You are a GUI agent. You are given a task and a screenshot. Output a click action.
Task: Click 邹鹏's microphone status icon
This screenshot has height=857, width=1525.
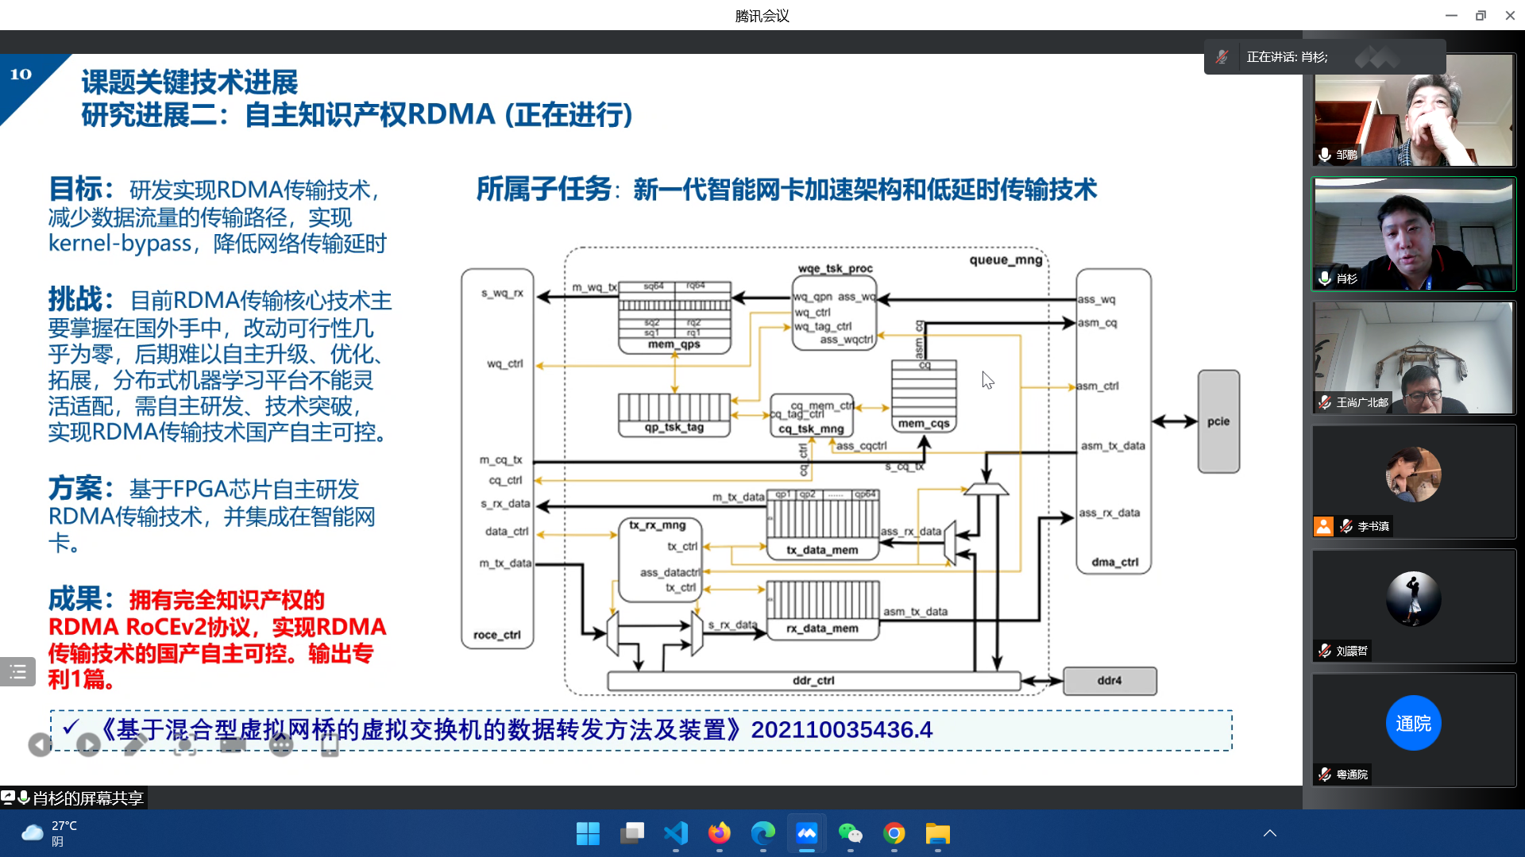tap(1325, 155)
